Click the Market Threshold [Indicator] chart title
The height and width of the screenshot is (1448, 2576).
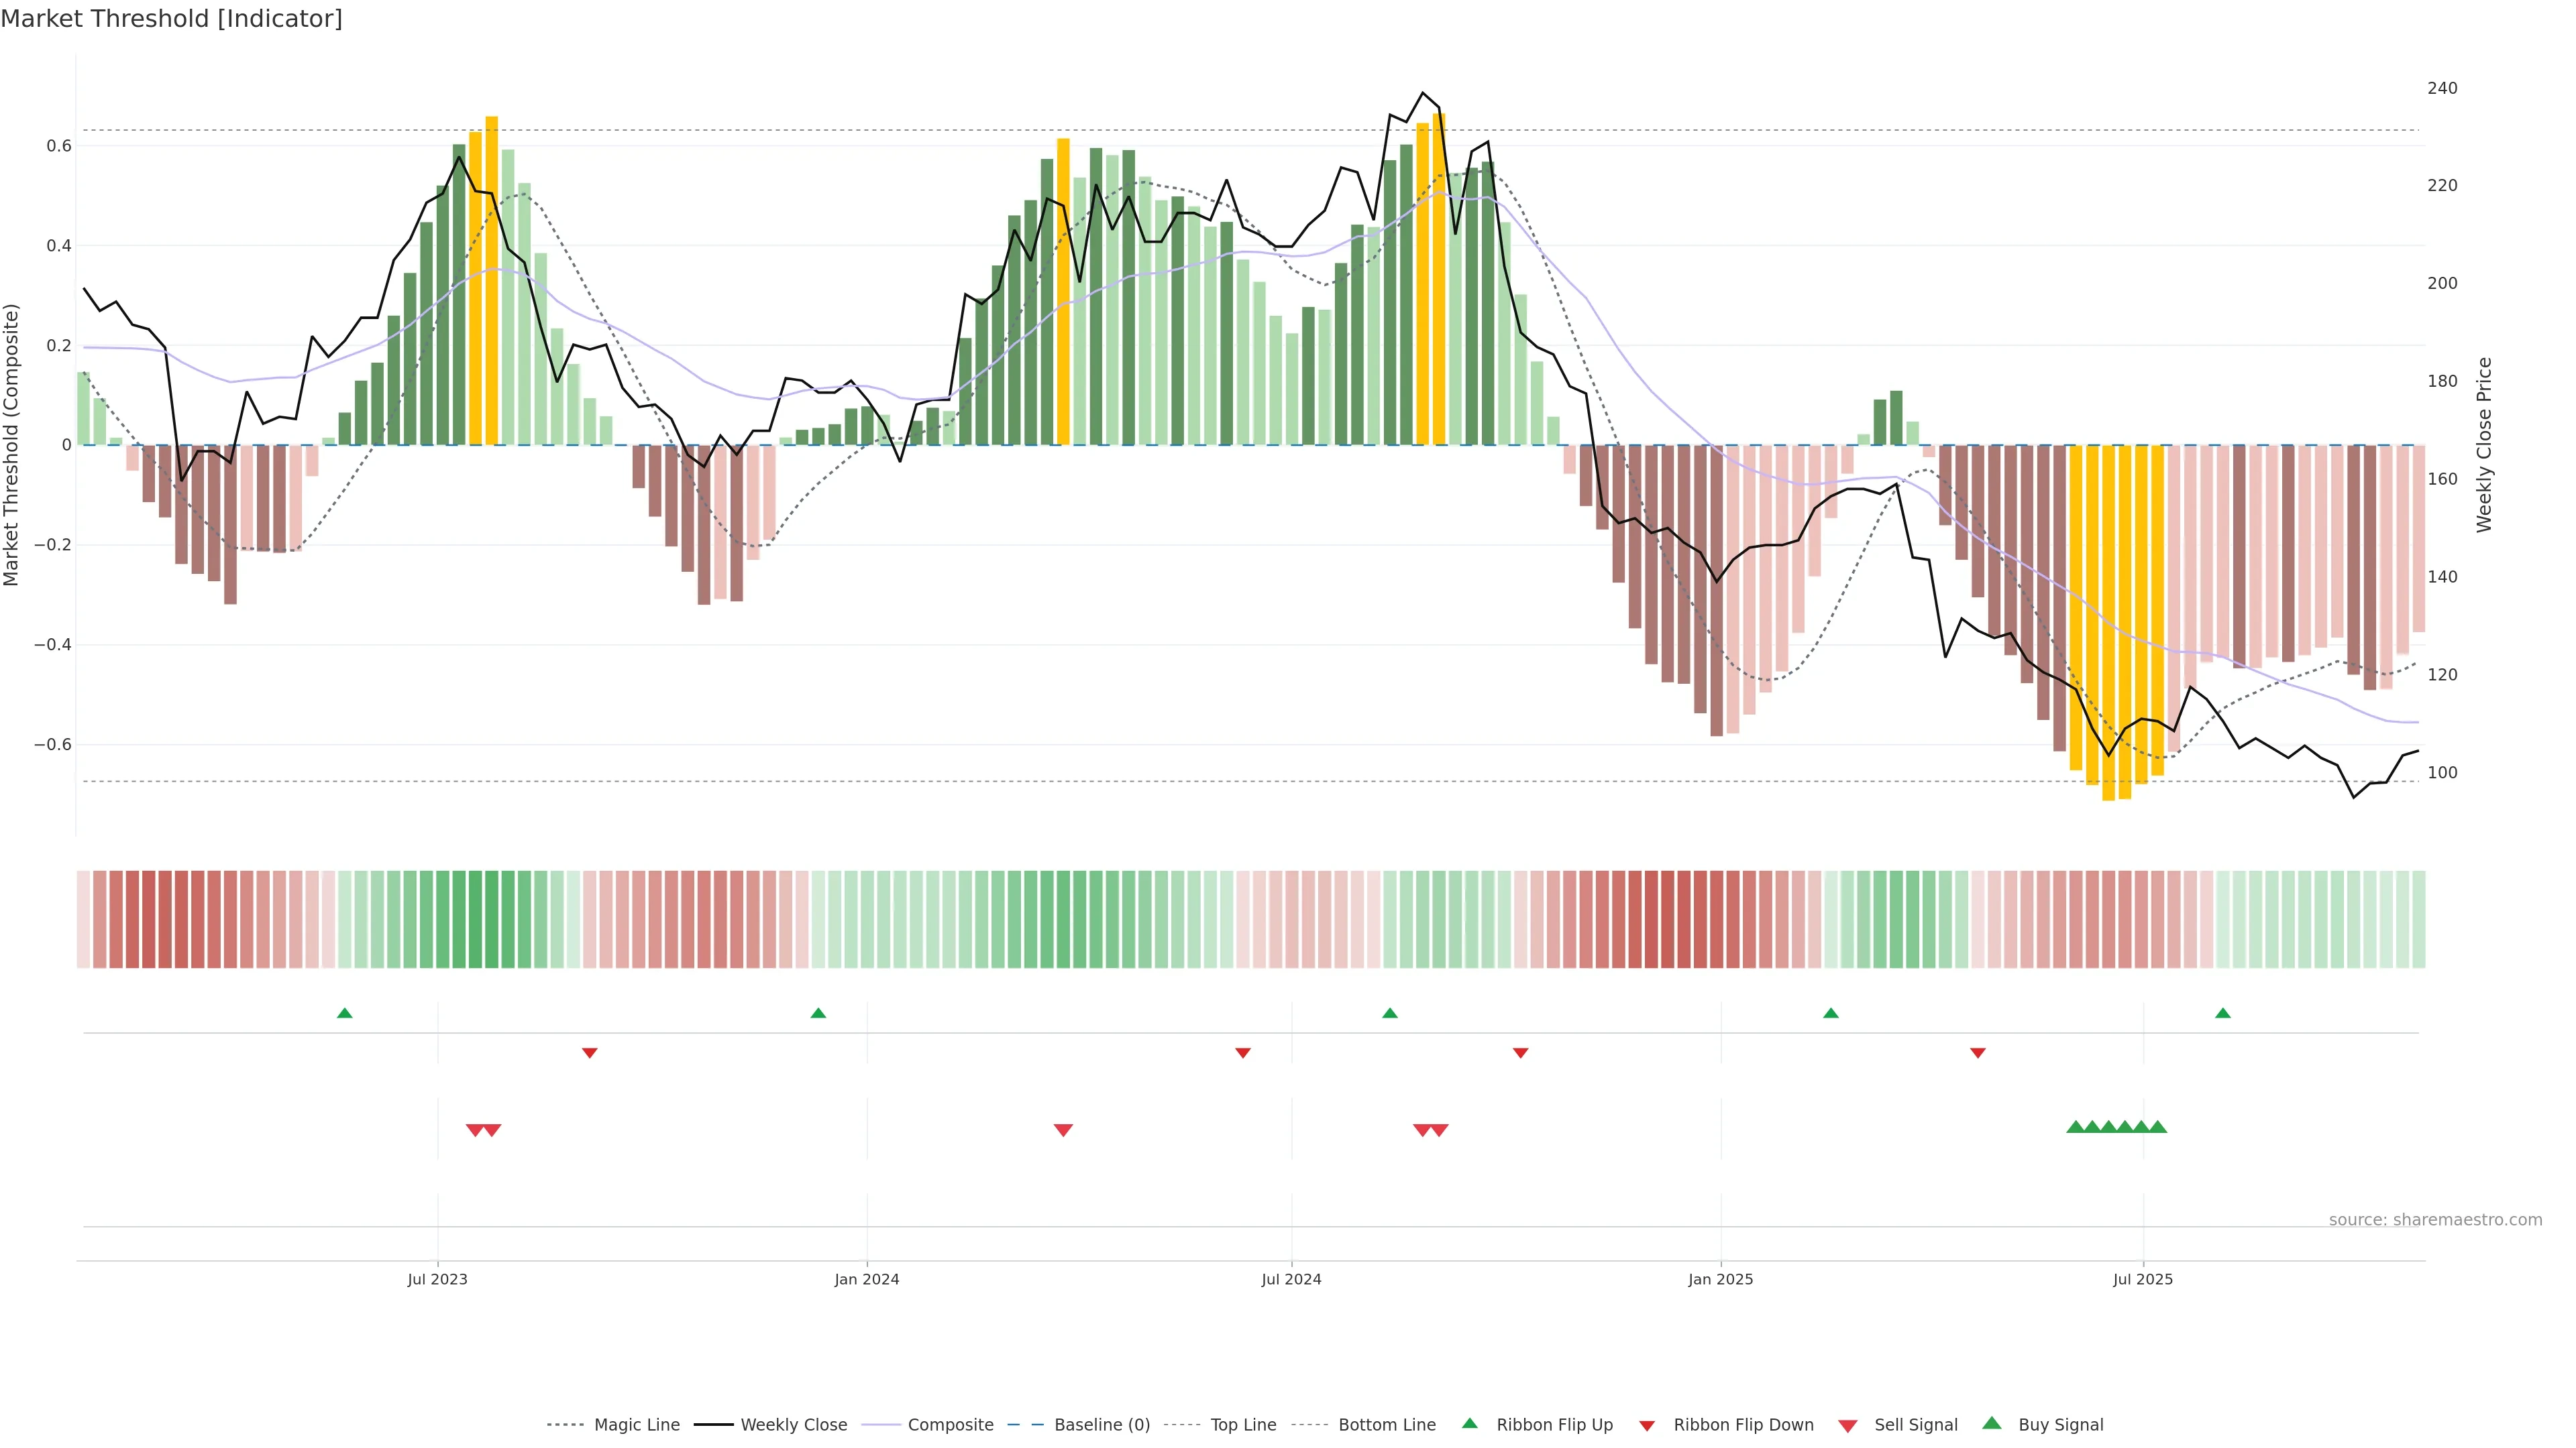click(x=171, y=19)
